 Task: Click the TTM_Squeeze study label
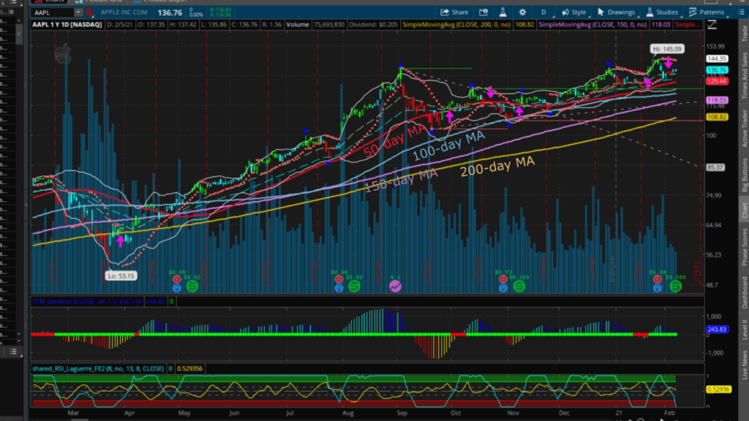tap(86, 302)
